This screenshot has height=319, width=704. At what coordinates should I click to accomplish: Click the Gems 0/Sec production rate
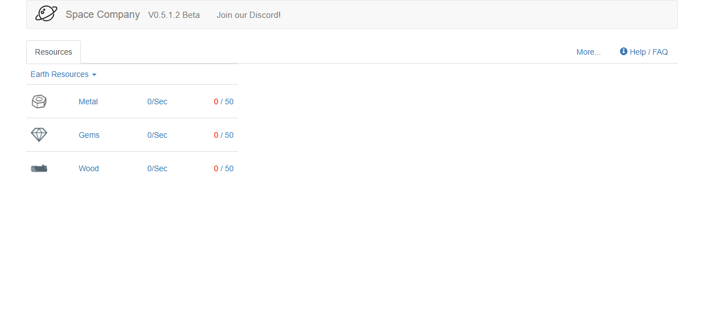[157, 135]
